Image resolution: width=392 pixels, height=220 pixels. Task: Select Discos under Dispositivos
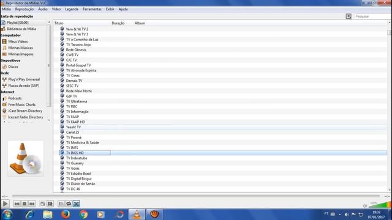13,67
